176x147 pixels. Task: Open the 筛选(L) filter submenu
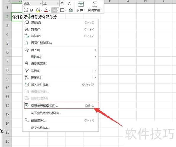(x=61, y=71)
